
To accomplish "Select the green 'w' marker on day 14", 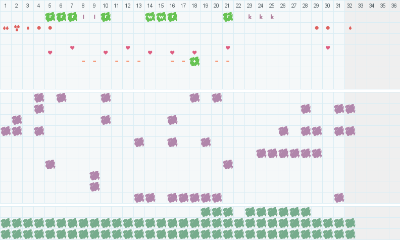I will click(x=150, y=17).
